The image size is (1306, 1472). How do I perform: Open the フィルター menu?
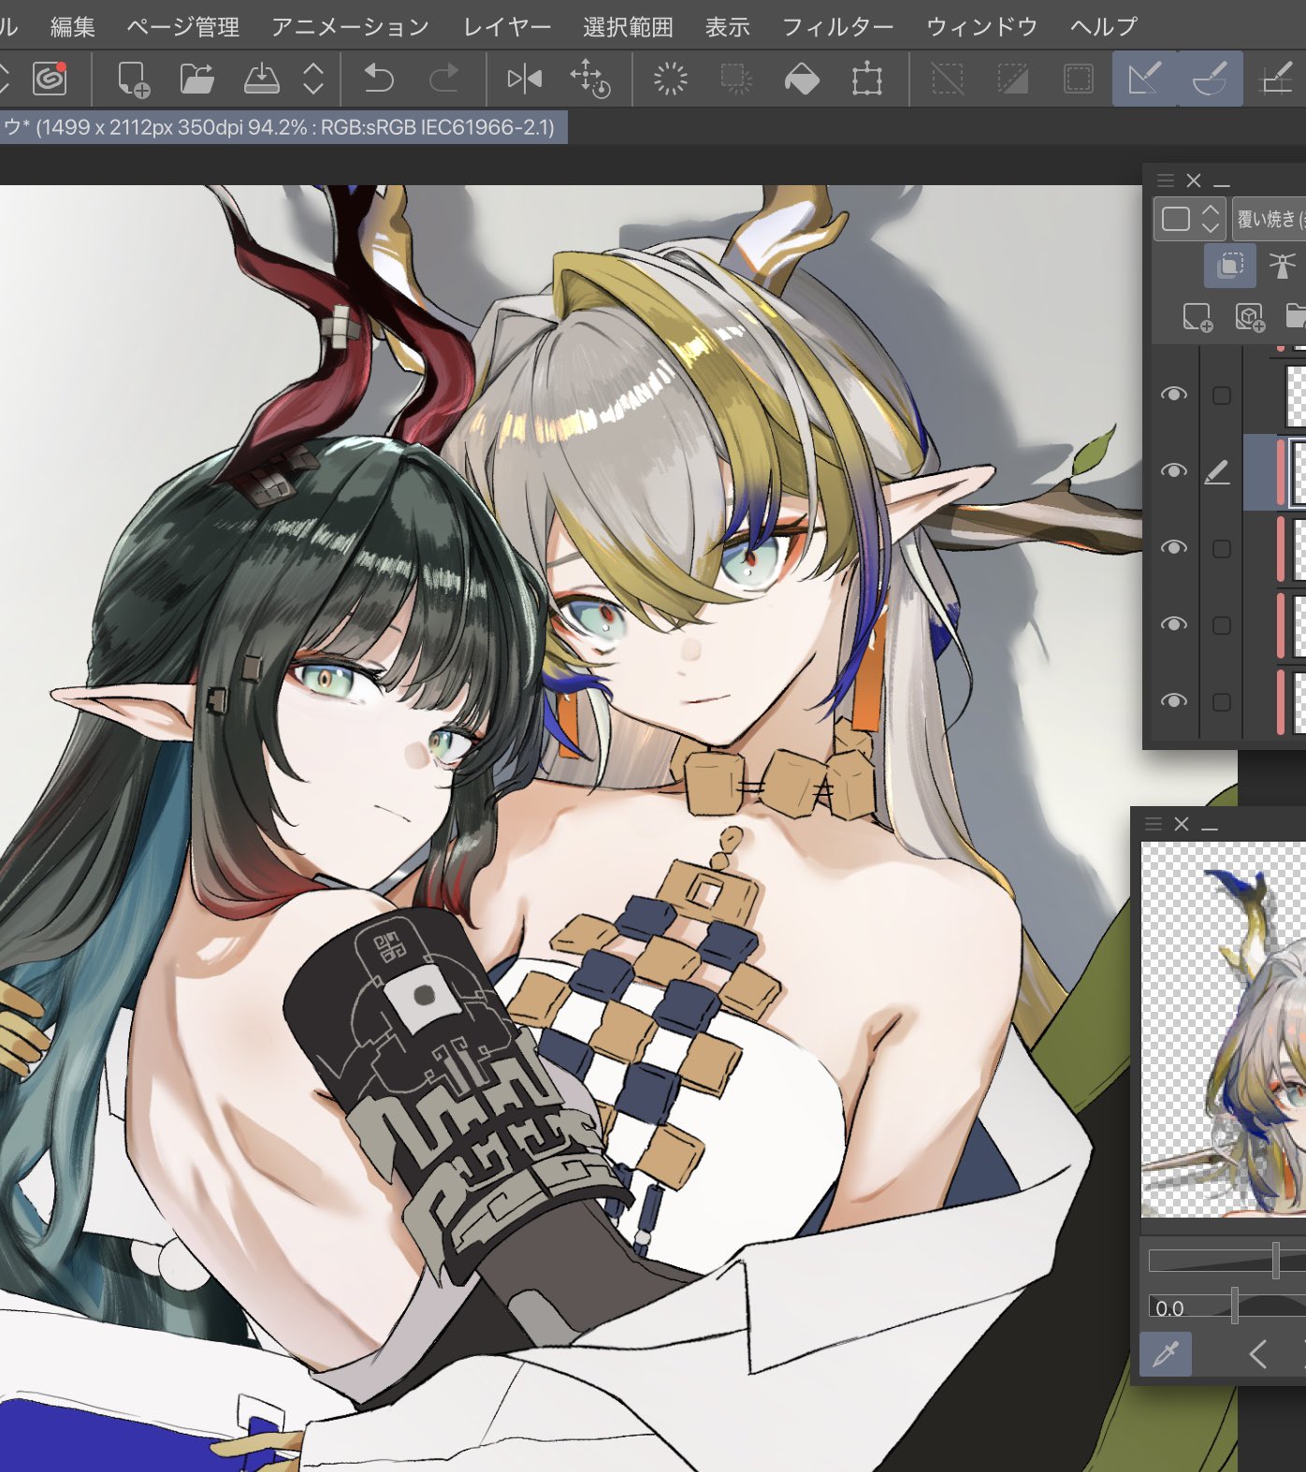point(838,27)
